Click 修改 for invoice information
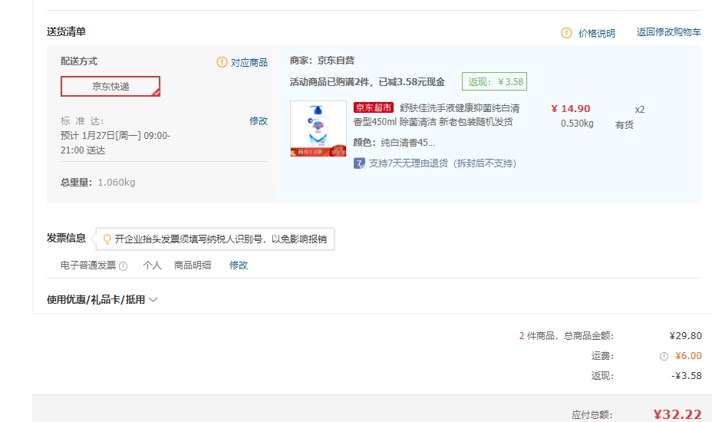The height and width of the screenshot is (422, 712). click(x=239, y=265)
